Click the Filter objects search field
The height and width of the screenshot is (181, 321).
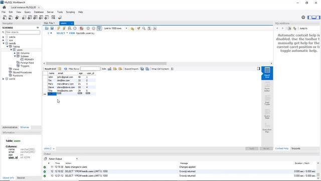click(x=23, y=32)
